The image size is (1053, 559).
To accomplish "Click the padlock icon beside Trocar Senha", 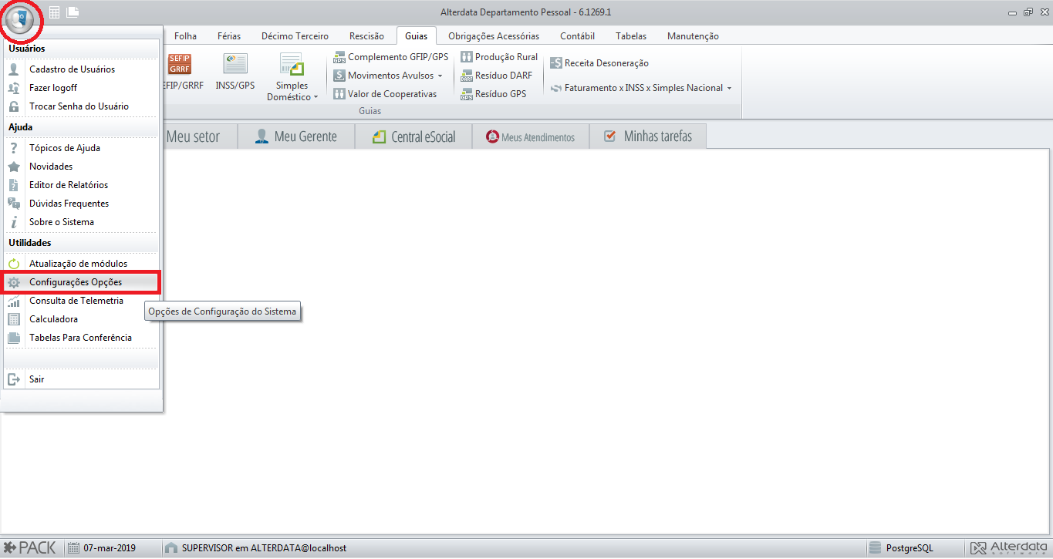I will pos(14,106).
